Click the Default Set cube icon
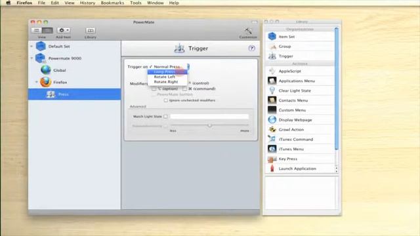This screenshot has width=420, height=236. pos(41,46)
